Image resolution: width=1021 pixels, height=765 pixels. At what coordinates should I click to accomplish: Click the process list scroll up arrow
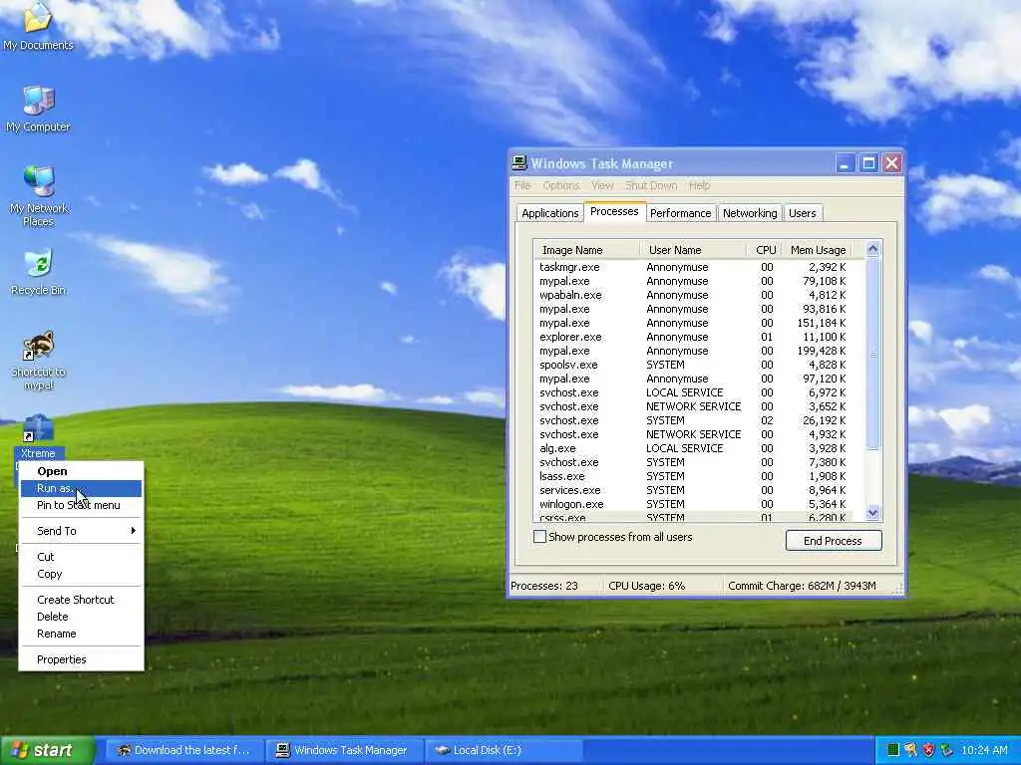(873, 249)
